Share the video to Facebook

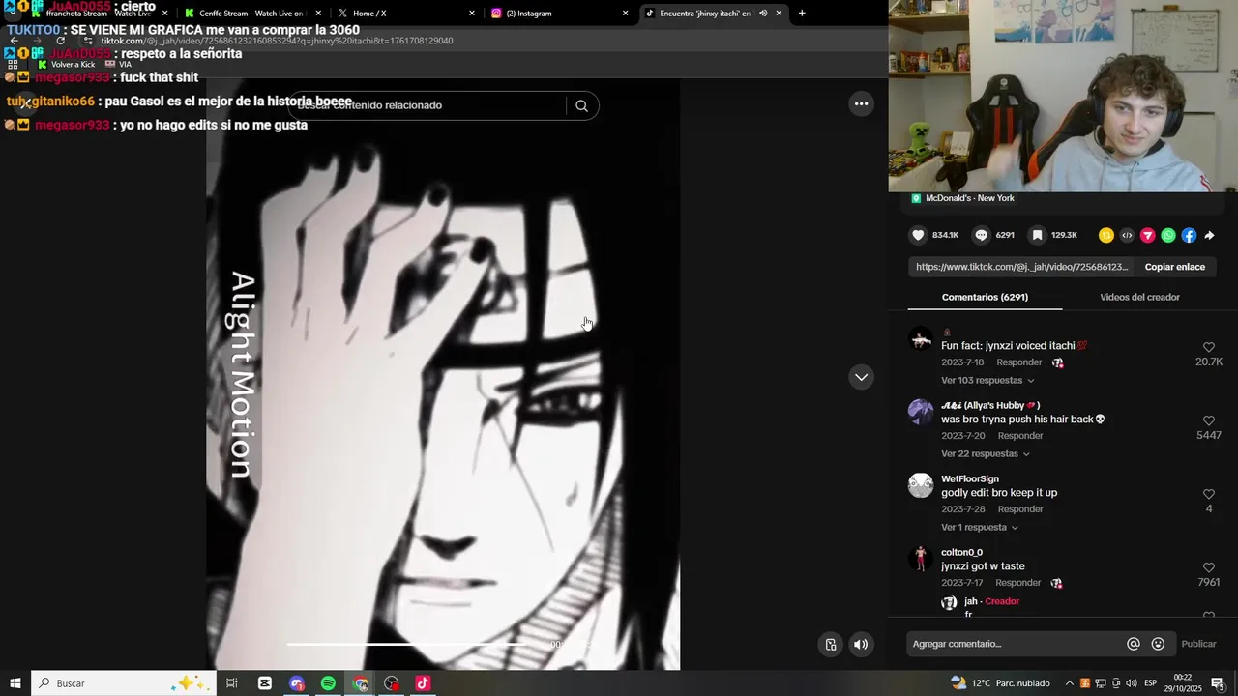(1189, 235)
